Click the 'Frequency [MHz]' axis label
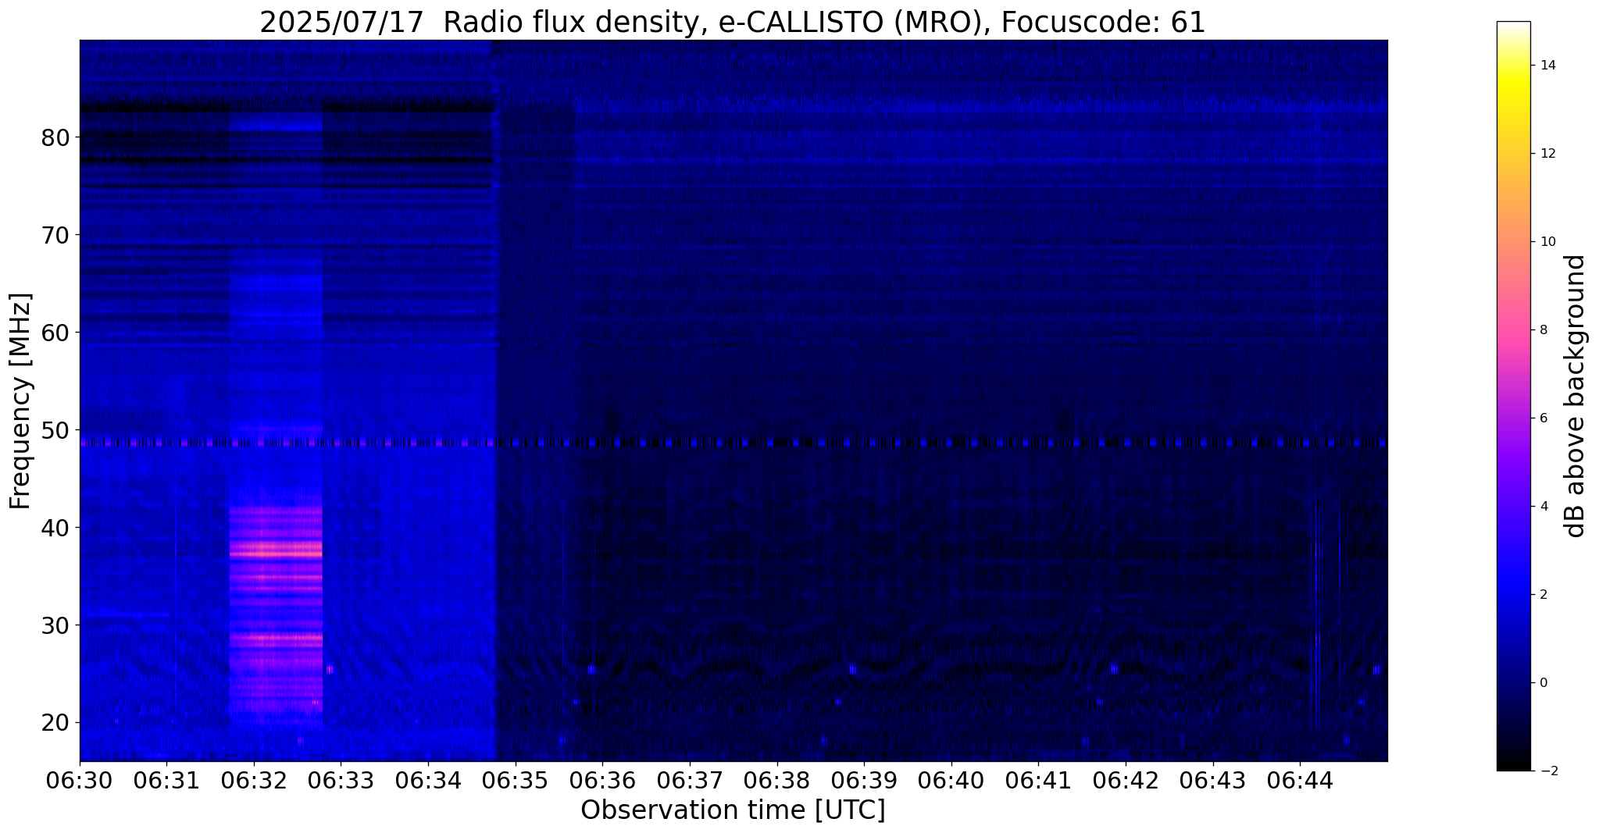 pyautogui.click(x=21, y=401)
